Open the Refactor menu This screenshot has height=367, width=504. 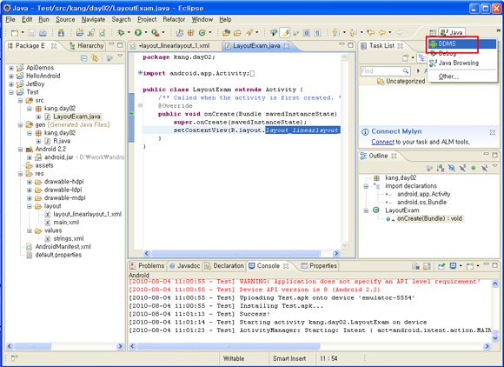click(x=174, y=19)
